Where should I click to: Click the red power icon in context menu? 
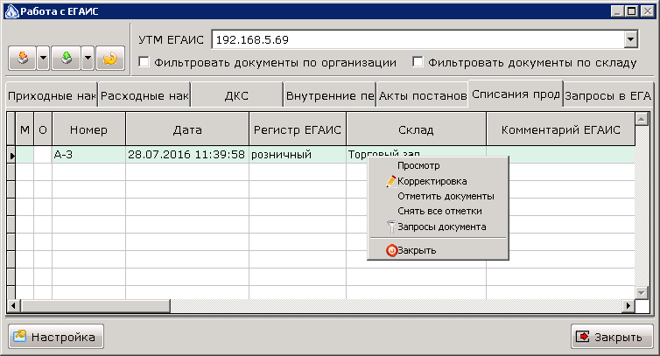coord(391,251)
